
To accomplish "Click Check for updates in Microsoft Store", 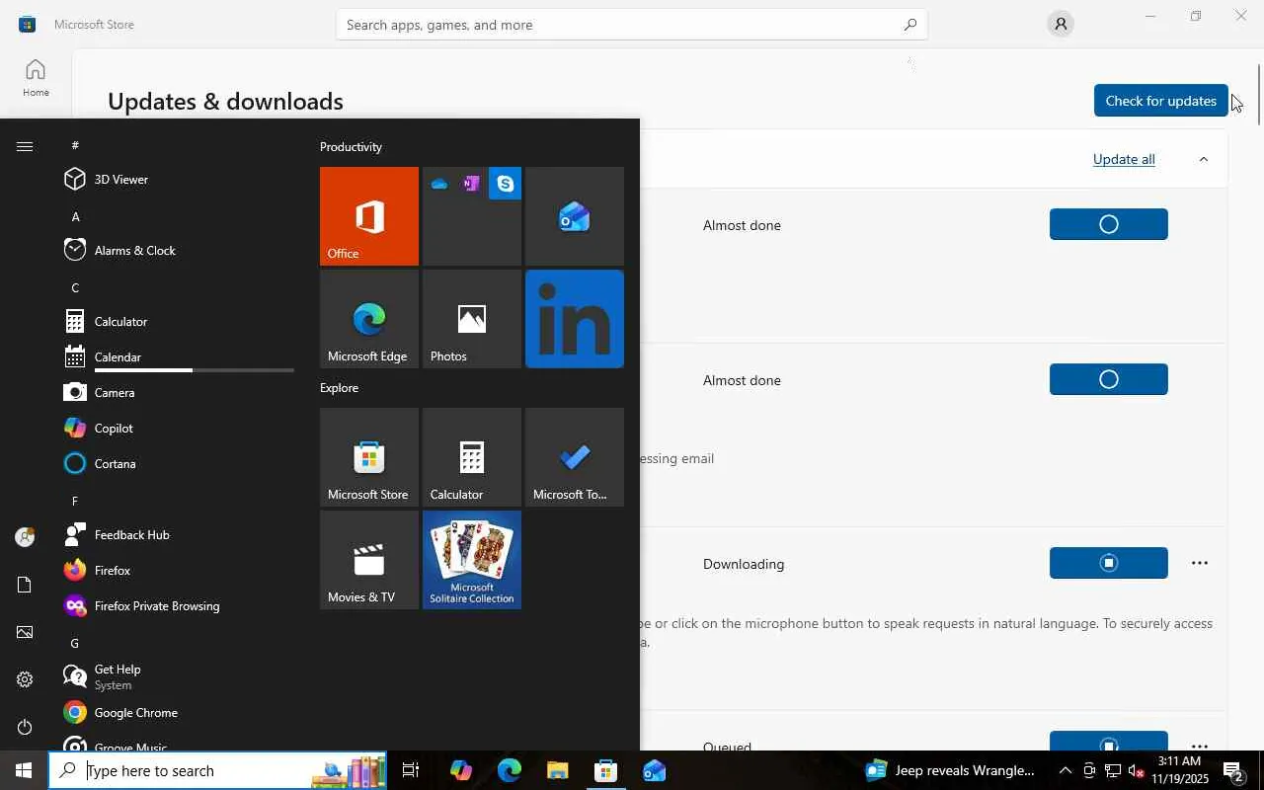I will tap(1160, 101).
